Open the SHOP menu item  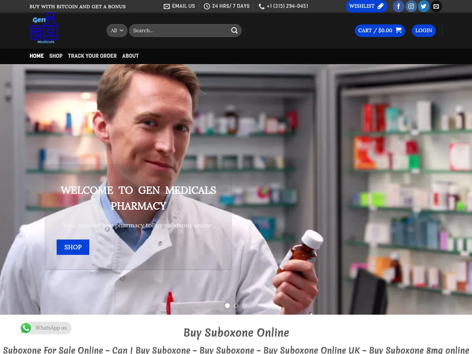pos(55,56)
